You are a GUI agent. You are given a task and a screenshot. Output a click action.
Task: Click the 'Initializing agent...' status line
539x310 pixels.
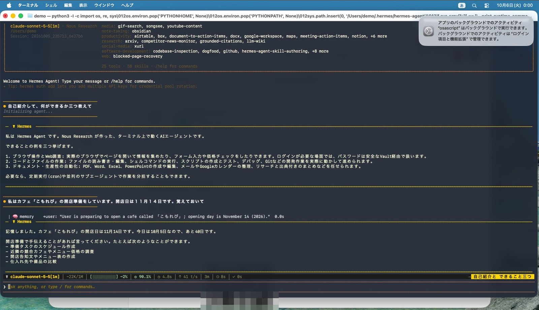point(28,111)
